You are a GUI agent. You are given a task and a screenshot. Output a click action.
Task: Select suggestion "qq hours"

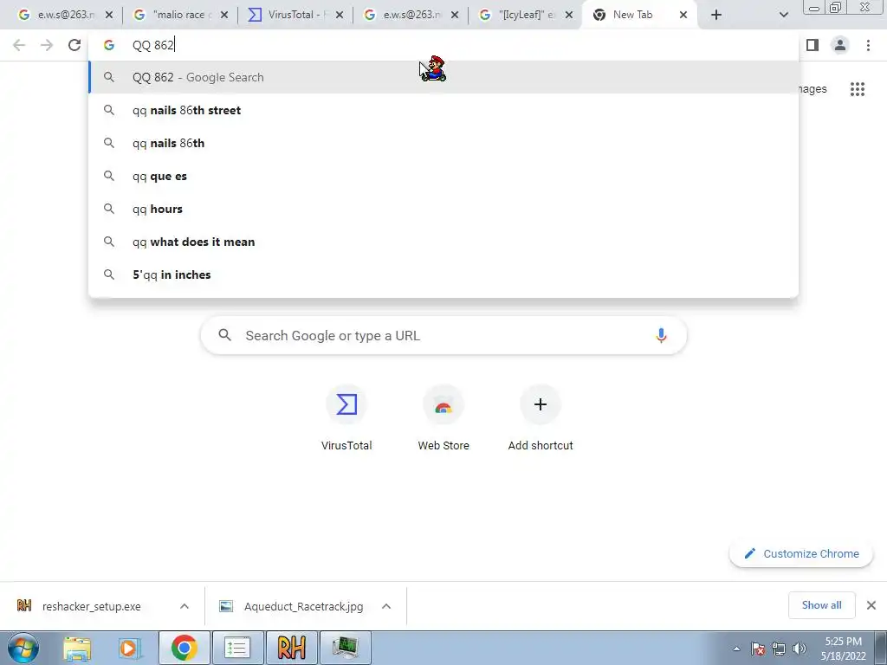point(443,209)
